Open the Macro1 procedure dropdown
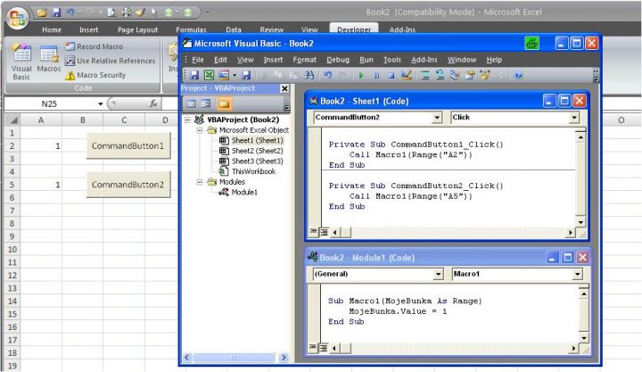The image size is (642, 372). click(x=577, y=274)
